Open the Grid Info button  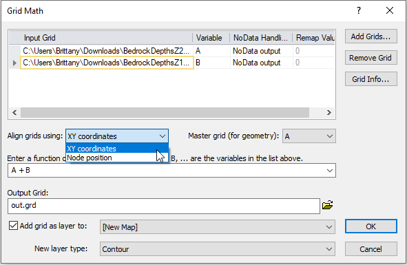point(371,79)
